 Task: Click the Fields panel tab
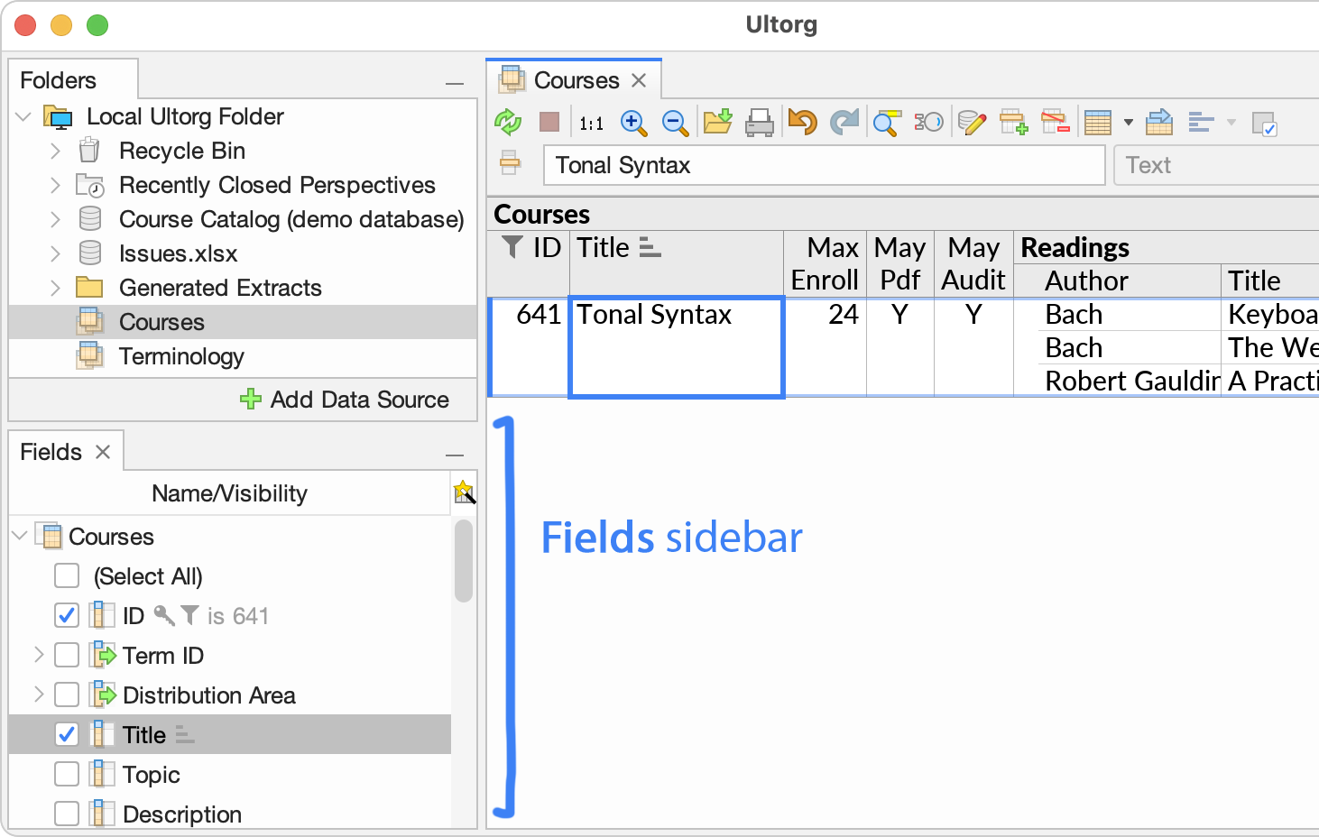51,451
